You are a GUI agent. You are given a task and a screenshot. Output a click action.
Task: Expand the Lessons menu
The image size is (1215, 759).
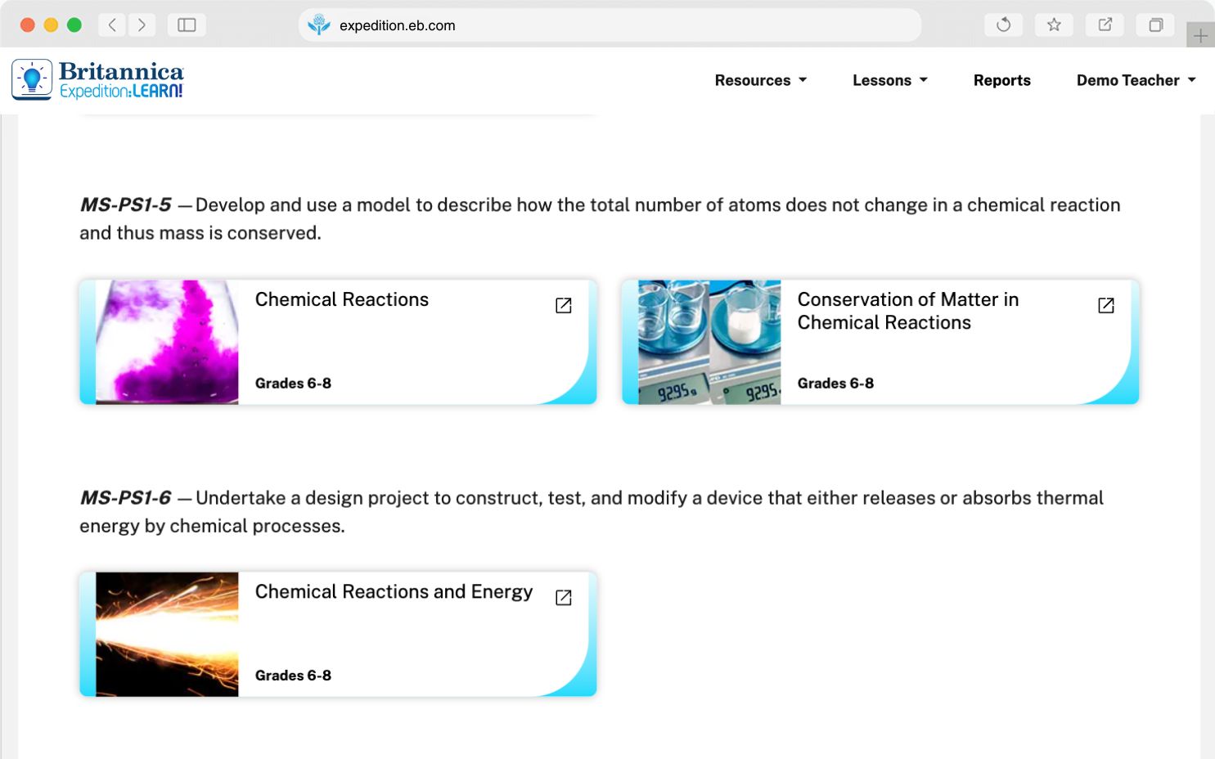point(889,80)
